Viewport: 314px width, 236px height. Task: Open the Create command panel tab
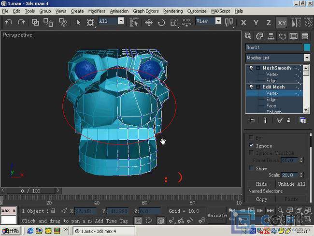pos(248,36)
